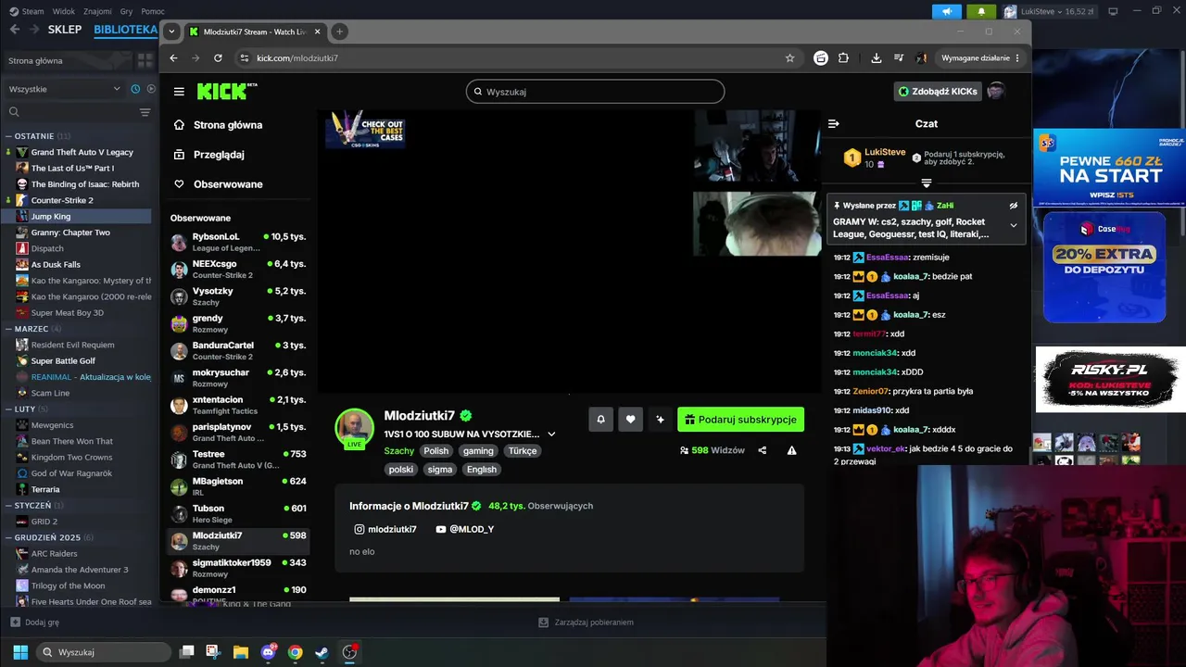Open the Widok menu in Steam

coord(64,11)
